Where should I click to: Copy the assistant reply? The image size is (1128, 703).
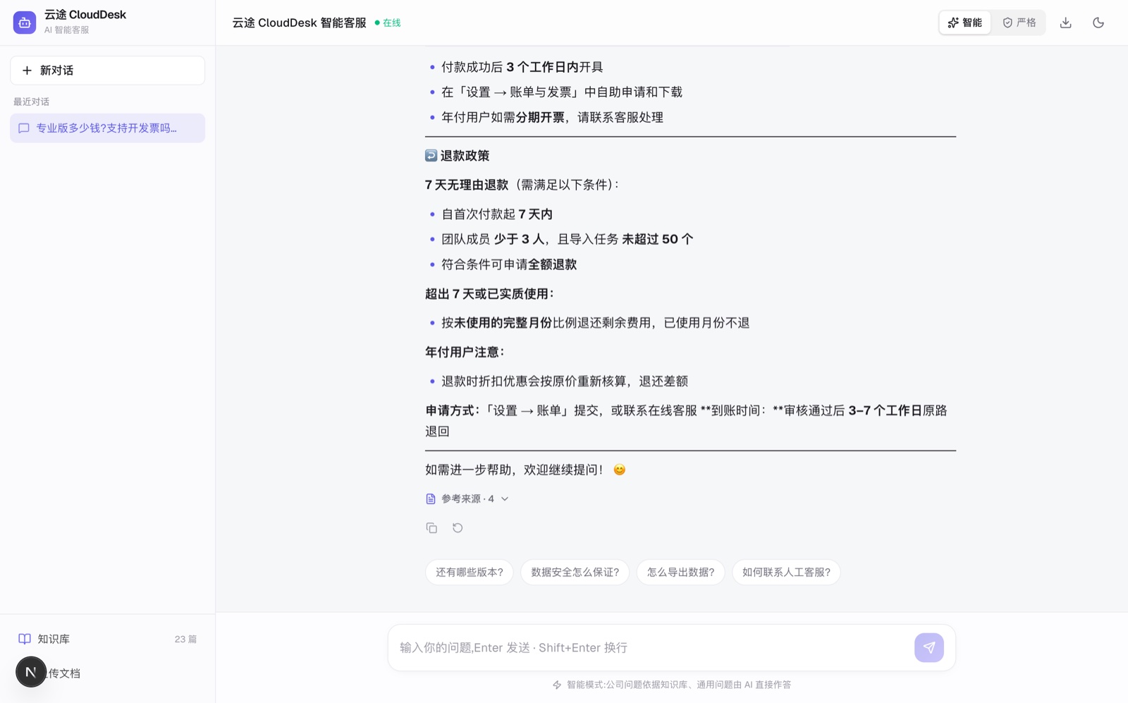431,527
